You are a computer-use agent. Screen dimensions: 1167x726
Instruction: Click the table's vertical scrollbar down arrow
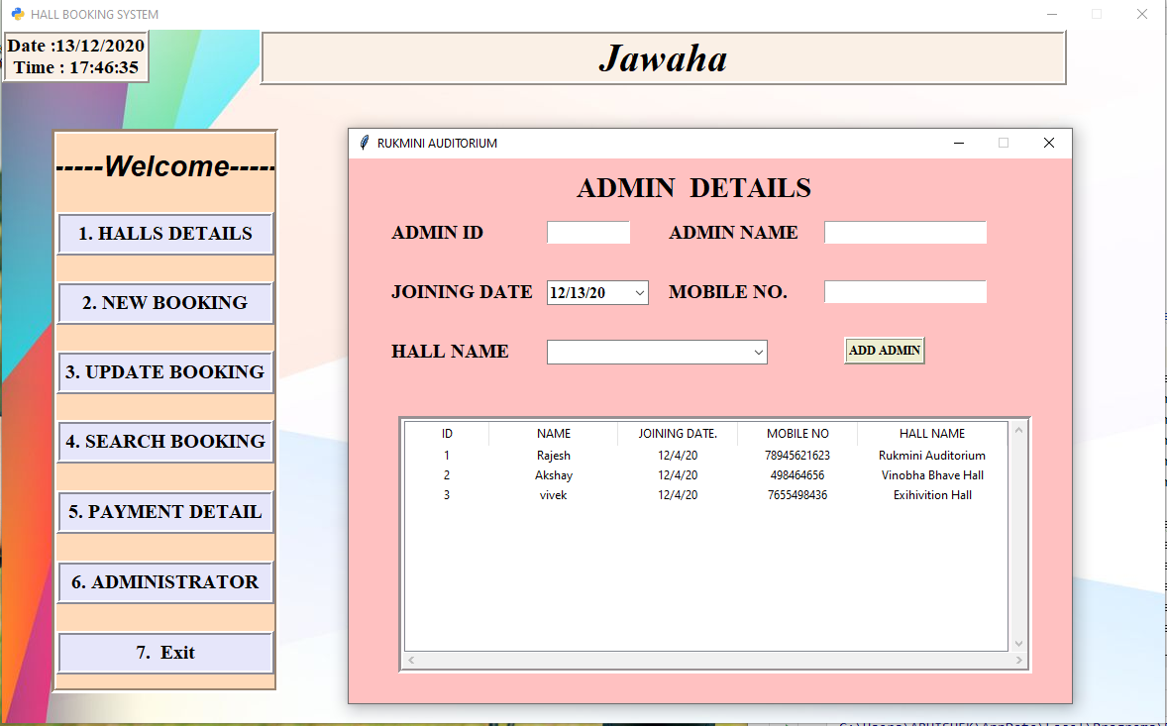tap(1018, 644)
